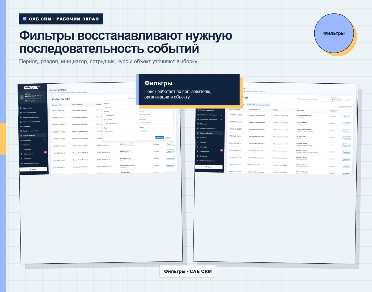Click Документы icon in right screenshot sidebar
The width and height of the screenshot is (372, 292).
pos(197,156)
